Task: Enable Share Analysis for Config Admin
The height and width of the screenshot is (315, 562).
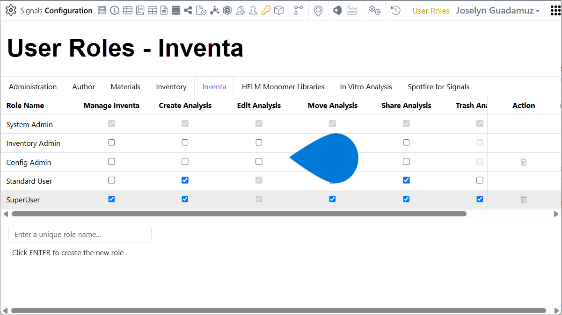Action: [x=406, y=161]
